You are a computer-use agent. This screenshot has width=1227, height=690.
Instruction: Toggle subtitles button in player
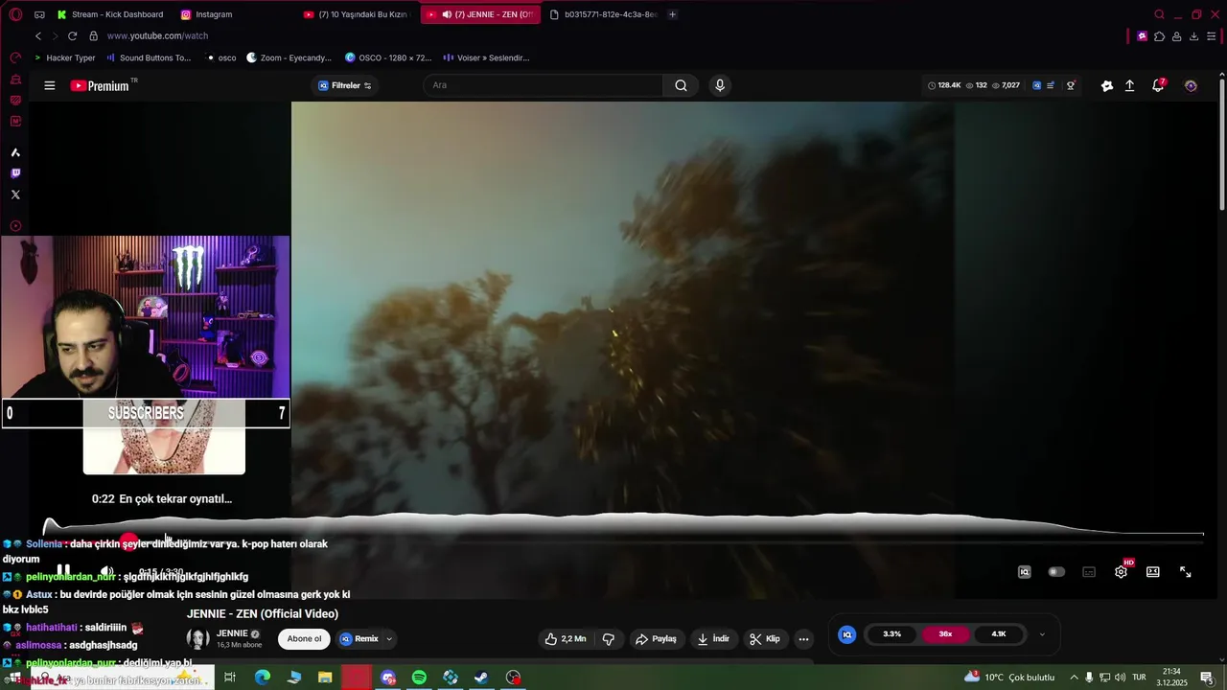1089,572
